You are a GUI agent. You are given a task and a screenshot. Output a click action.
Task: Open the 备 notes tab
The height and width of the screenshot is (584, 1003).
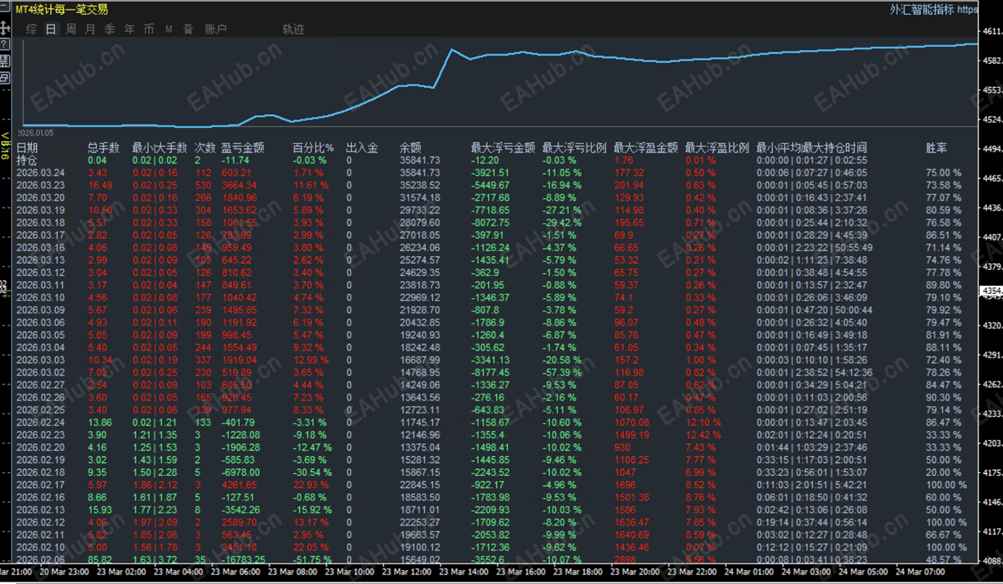coord(188,29)
